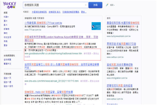This screenshot has width=157, height=105.
Task: Select the 網頁 tab in the sidebar
Action: tap(5, 13)
